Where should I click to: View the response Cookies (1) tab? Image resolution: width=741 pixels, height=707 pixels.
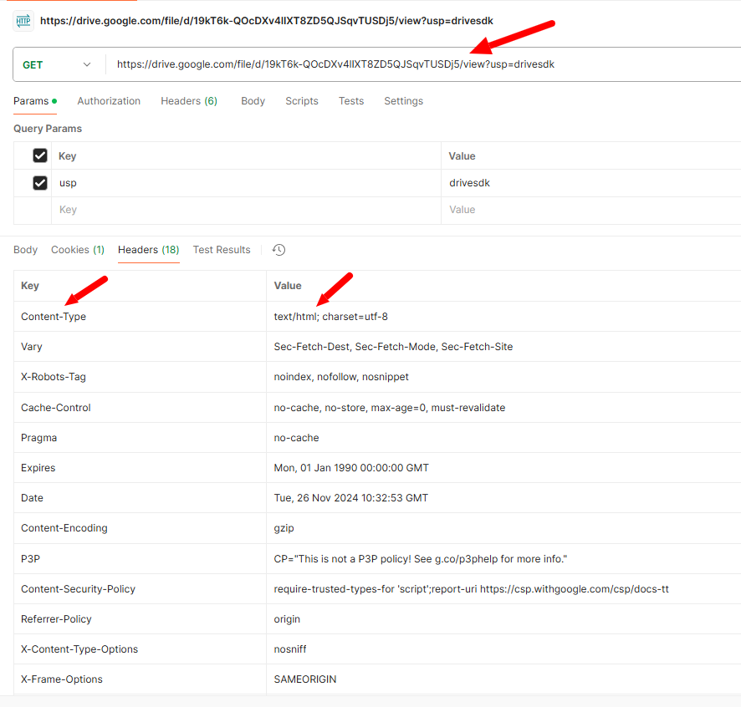[x=78, y=250]
